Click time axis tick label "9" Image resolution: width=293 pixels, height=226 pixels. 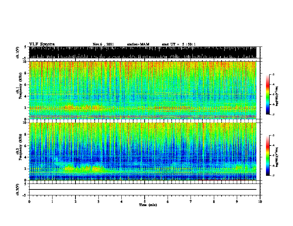coord(237,202)
